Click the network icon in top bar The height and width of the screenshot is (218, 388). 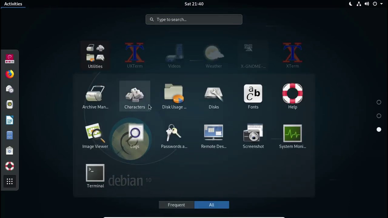359,4
